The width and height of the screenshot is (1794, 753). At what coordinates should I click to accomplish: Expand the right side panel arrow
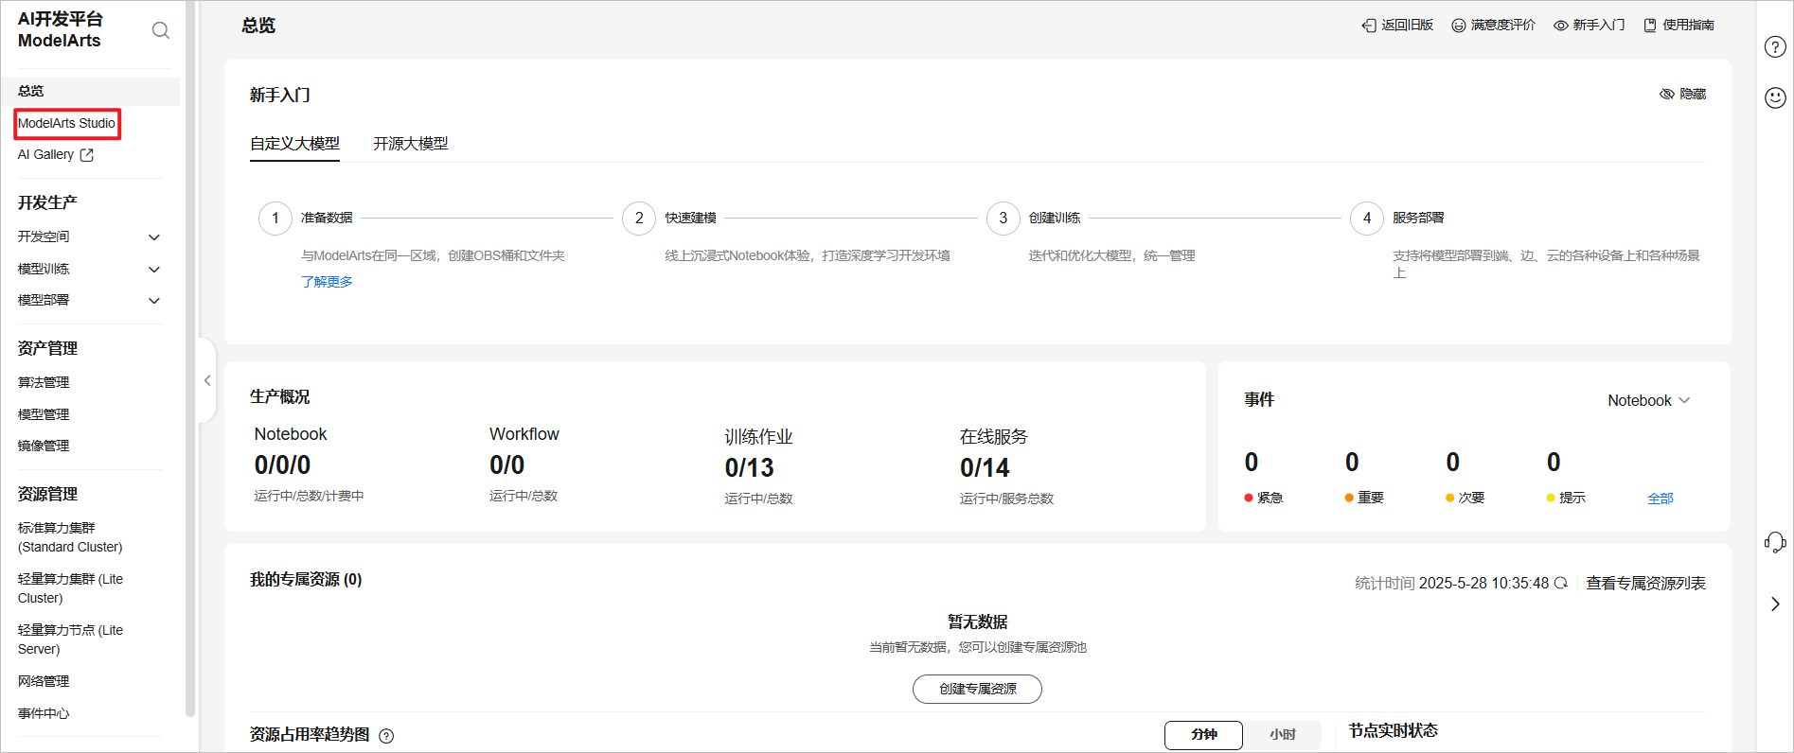coord(1775,604)
